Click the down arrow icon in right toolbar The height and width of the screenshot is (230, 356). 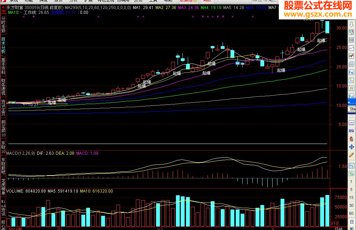pos(351,24)
